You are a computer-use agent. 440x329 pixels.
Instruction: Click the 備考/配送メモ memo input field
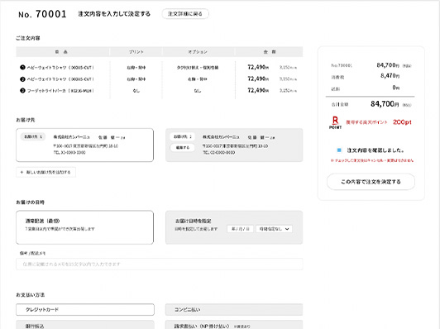coord(160,264)
